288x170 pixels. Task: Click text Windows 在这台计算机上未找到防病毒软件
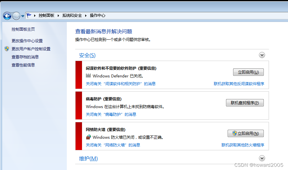point(125,107)
